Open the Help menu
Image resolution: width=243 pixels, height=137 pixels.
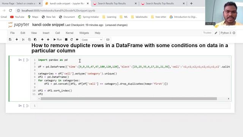[x=98, y=33]
